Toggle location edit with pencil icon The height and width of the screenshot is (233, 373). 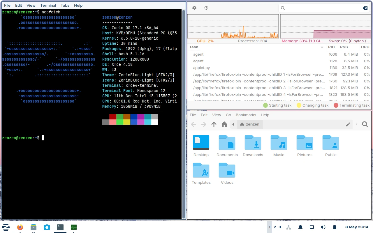click(x=348, y=124)
